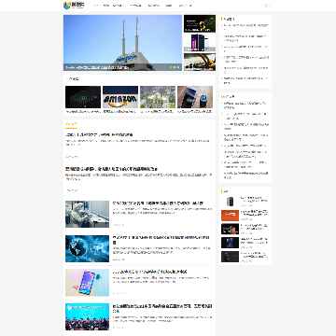Image resolution: width=336 pixels, height=336 pixels.
Task: Open the site logo in the header
Action: (74, 5)
